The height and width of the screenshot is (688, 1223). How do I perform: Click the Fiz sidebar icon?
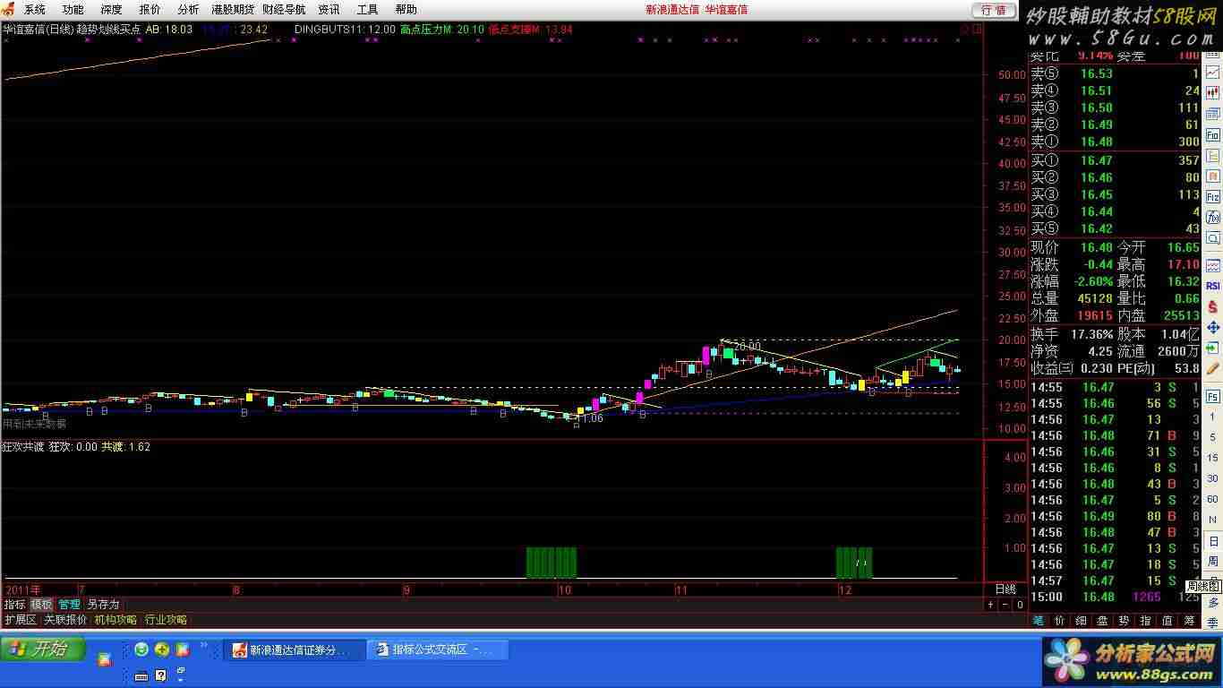point(1213,197)
